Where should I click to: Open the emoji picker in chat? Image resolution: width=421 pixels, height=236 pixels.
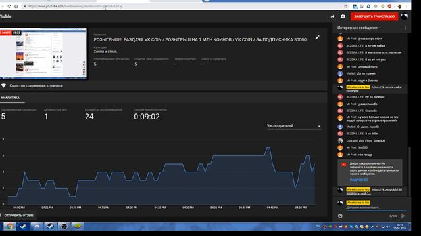pyautogui.click(x=340, y=216)
